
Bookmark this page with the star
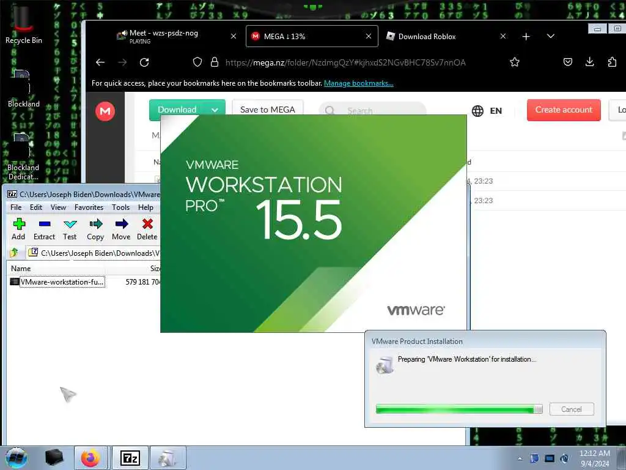[x=515, y=62]
